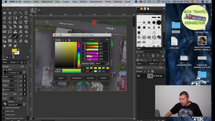The width and height of the screenshot is (215, 121).
Task: Select the Crop tool
Action: [20, 23]
